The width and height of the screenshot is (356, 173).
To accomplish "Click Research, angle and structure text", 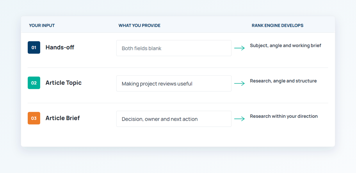I will [x=283, y=81].
